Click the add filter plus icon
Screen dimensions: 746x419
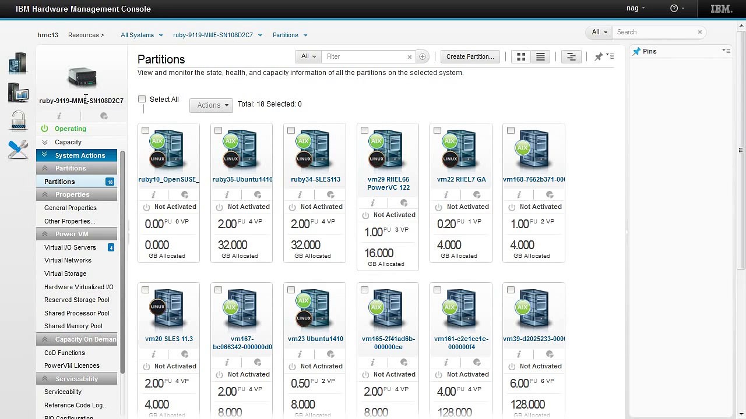tap(423, 56)
